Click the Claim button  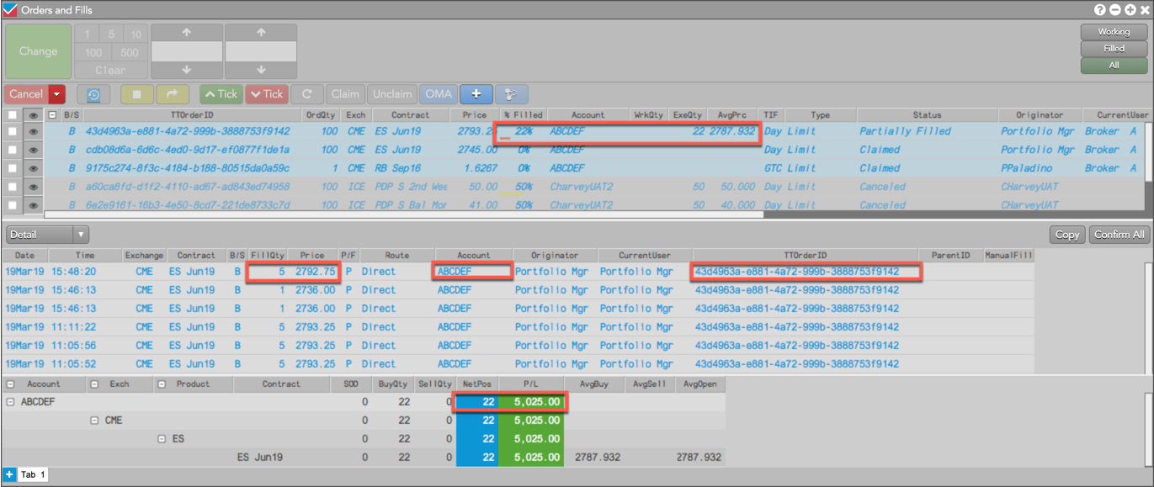[345, 94]
